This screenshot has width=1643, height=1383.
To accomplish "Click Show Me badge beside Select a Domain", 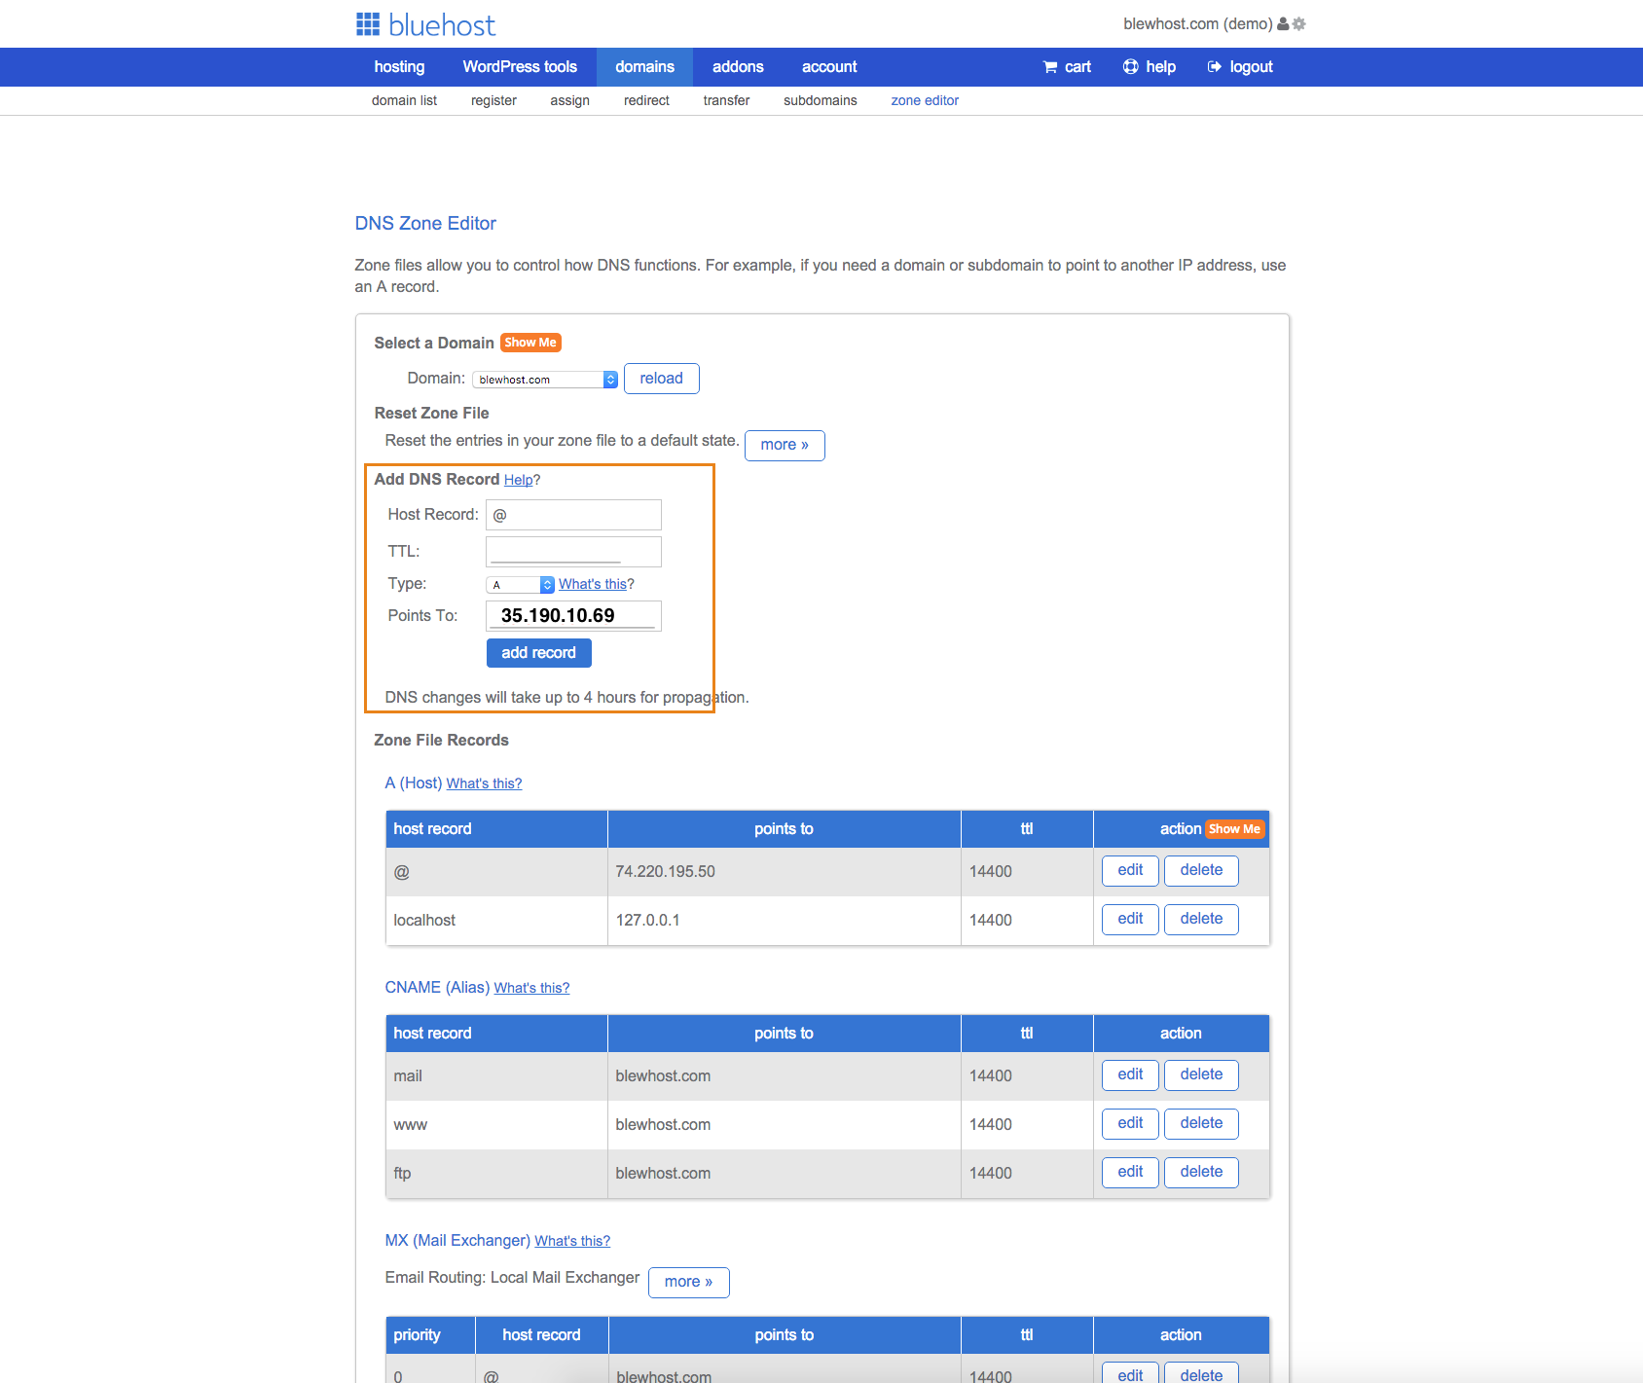I will pyautogui.click(x=530, y=343).
